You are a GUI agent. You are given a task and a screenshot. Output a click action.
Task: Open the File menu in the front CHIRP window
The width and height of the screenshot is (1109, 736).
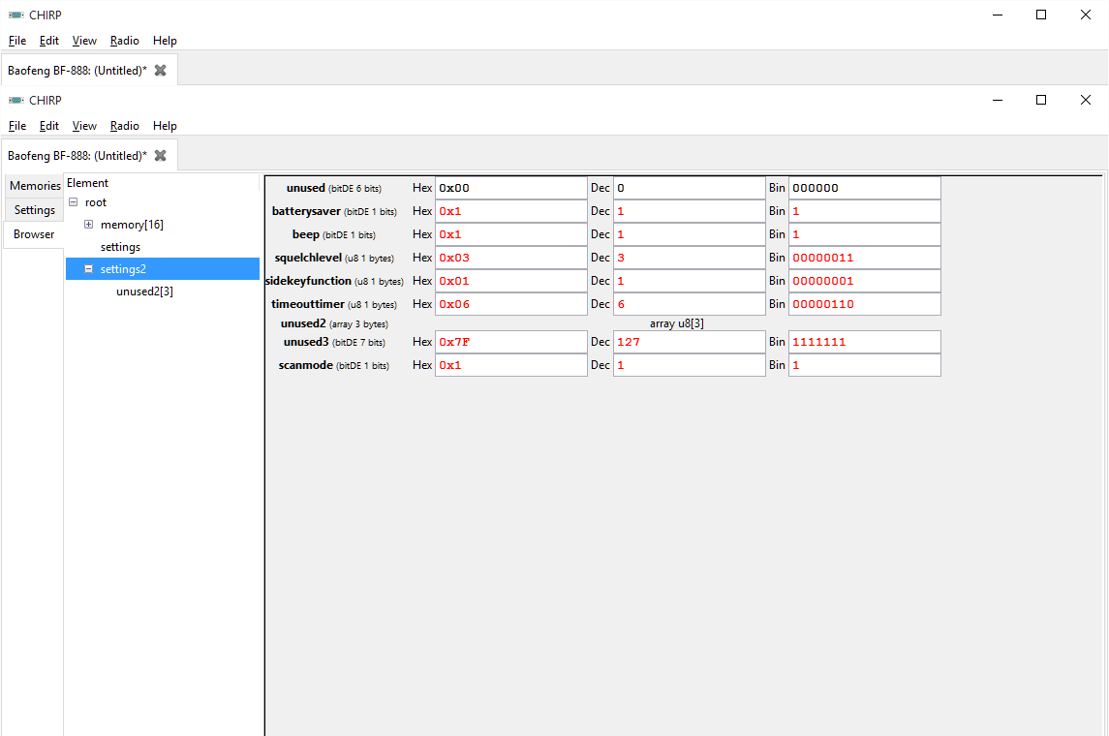(17, 126)
